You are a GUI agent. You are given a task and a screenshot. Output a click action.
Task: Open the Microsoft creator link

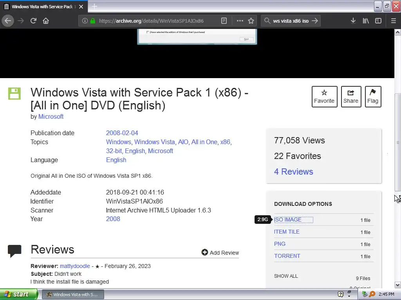[x=51, y=116]
